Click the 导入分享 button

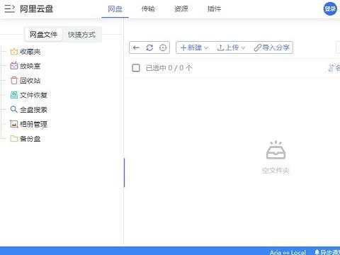click(271, 47)
